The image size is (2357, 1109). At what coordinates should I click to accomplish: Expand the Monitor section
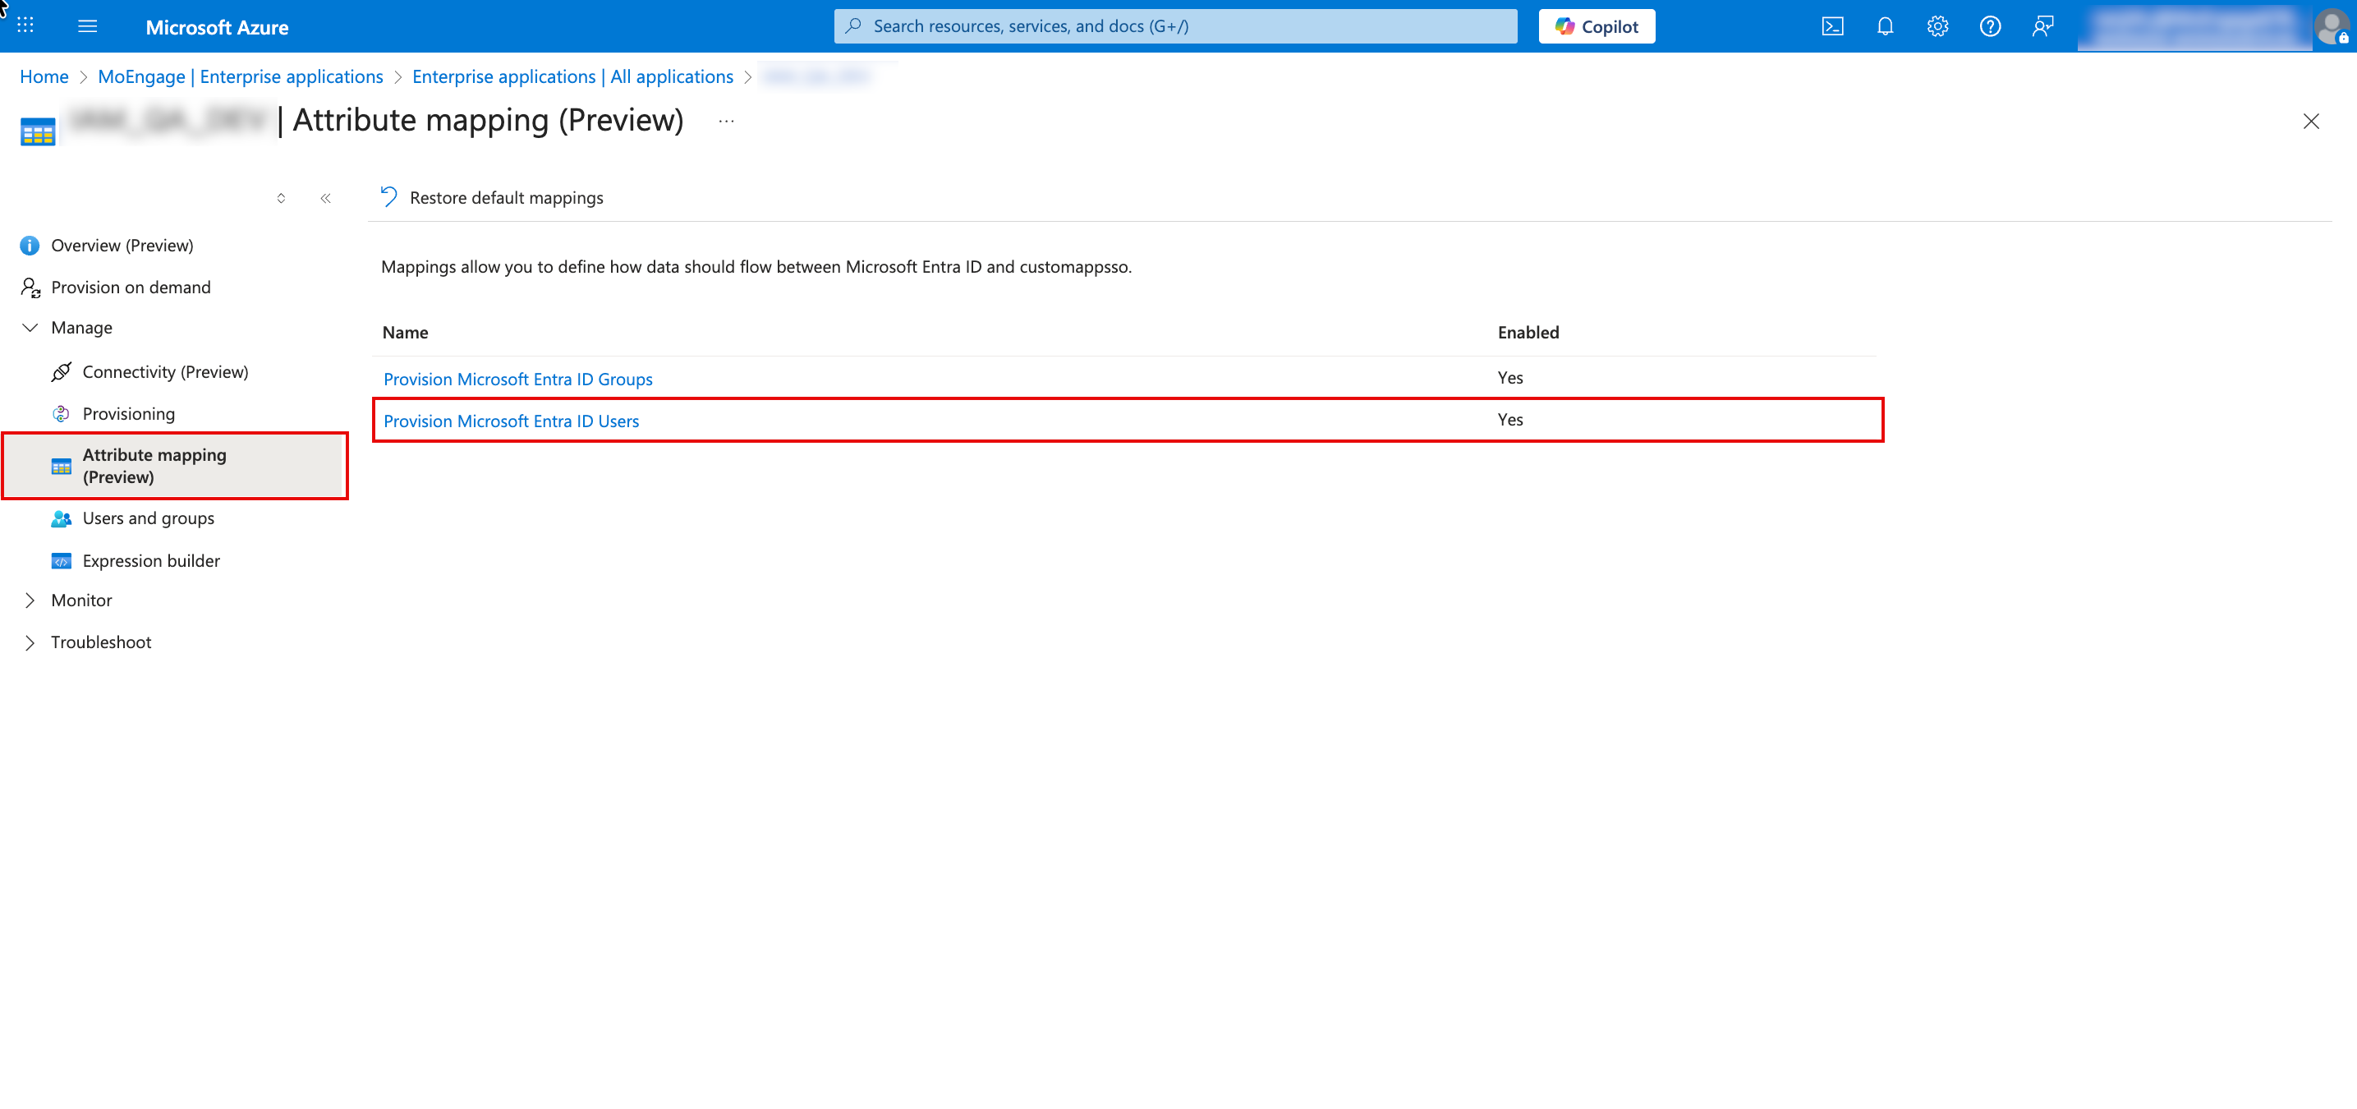(x=30, y=601)
